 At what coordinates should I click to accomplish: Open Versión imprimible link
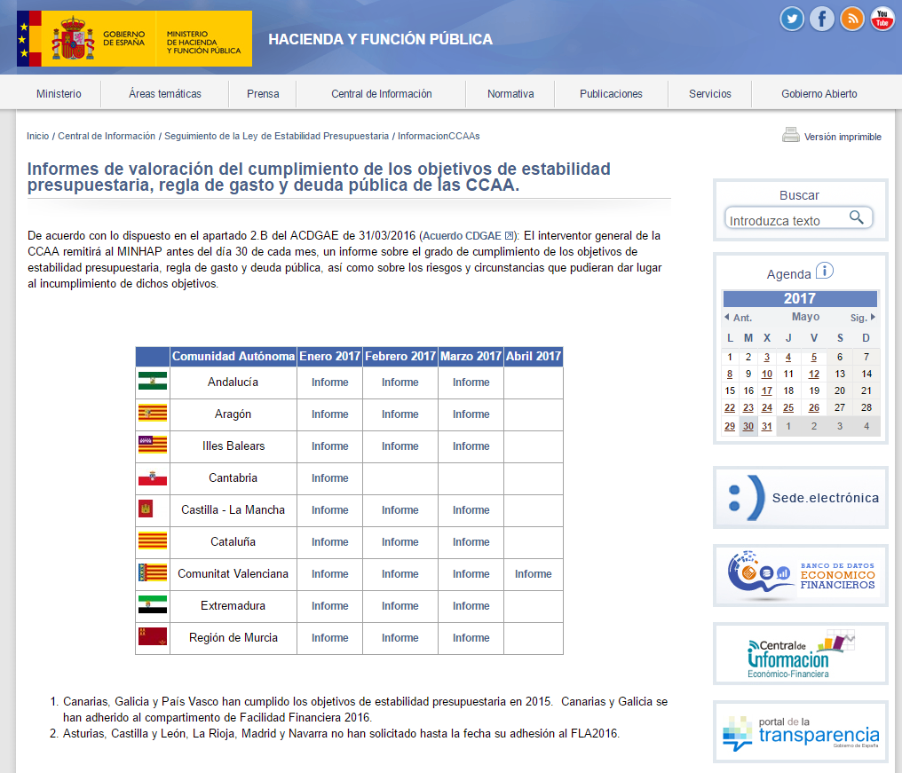[843, 137]
